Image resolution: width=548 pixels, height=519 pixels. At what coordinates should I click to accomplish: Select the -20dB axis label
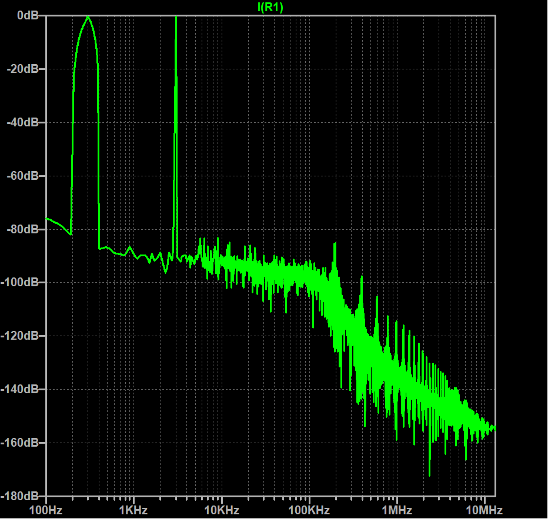pyautogui.click(x=23, y=69)
